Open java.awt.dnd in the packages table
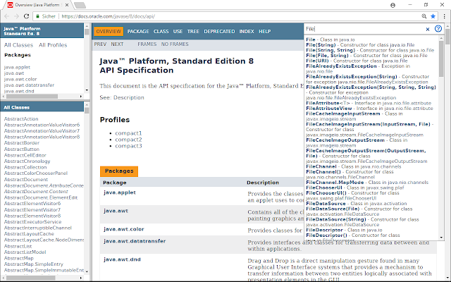 coord(122,259)
